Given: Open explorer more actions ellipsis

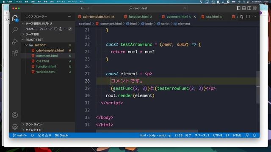Looking at the screenshot, I should point(69,16).
